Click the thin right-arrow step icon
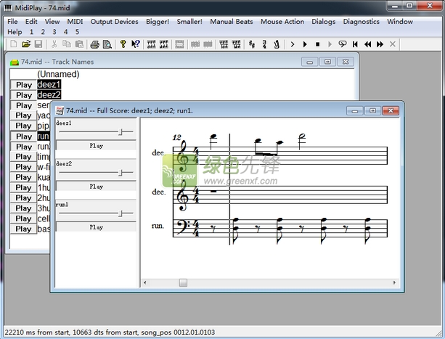 (x=293, y=44)
